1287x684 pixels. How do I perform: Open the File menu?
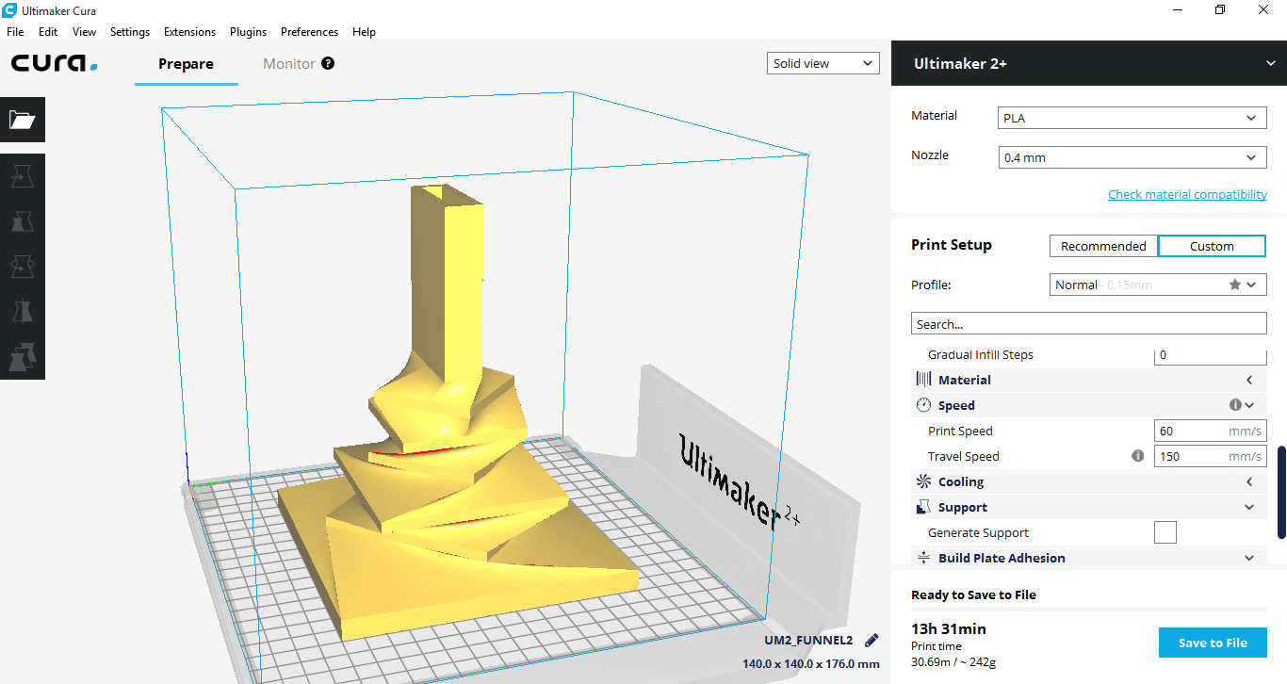click(x=15, y=31)
